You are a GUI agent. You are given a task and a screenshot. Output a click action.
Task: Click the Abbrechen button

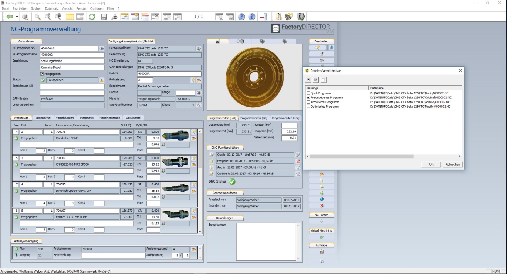[x=452, y=164]
